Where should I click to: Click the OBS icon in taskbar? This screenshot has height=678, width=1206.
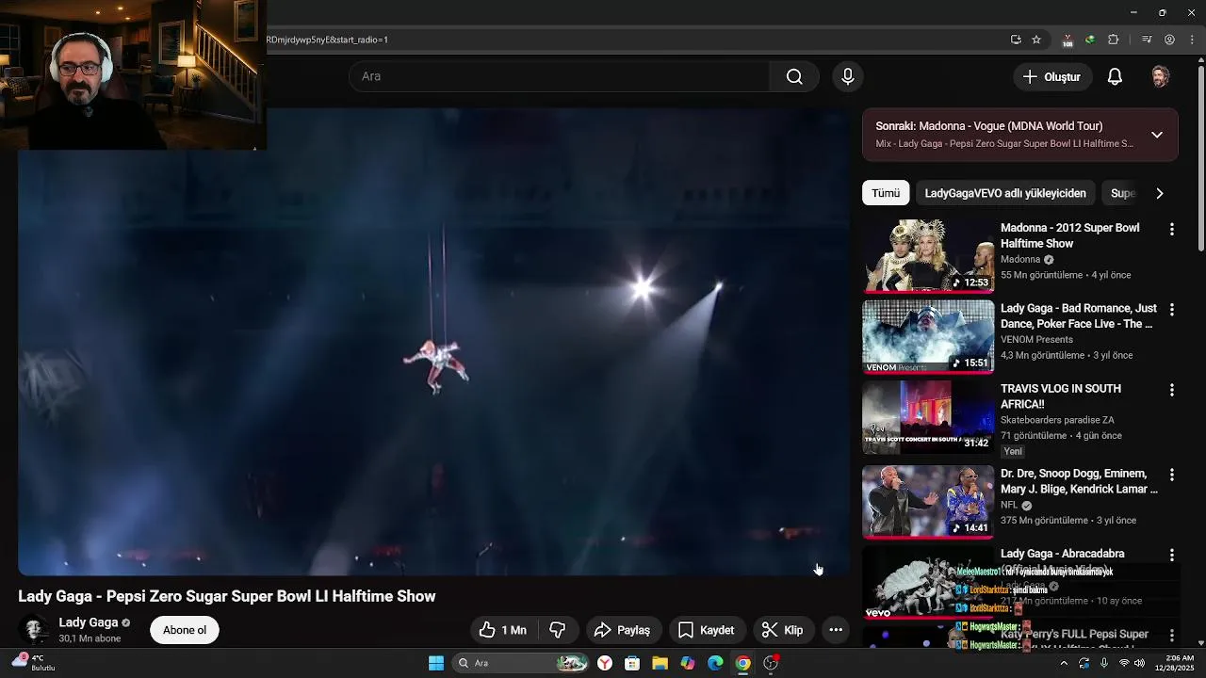point(771,663)
